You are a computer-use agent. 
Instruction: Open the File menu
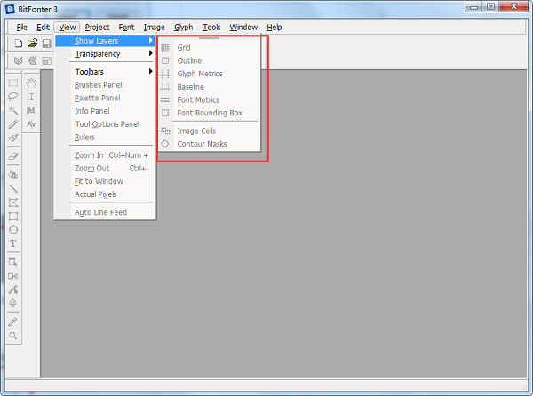pos(21,28)
